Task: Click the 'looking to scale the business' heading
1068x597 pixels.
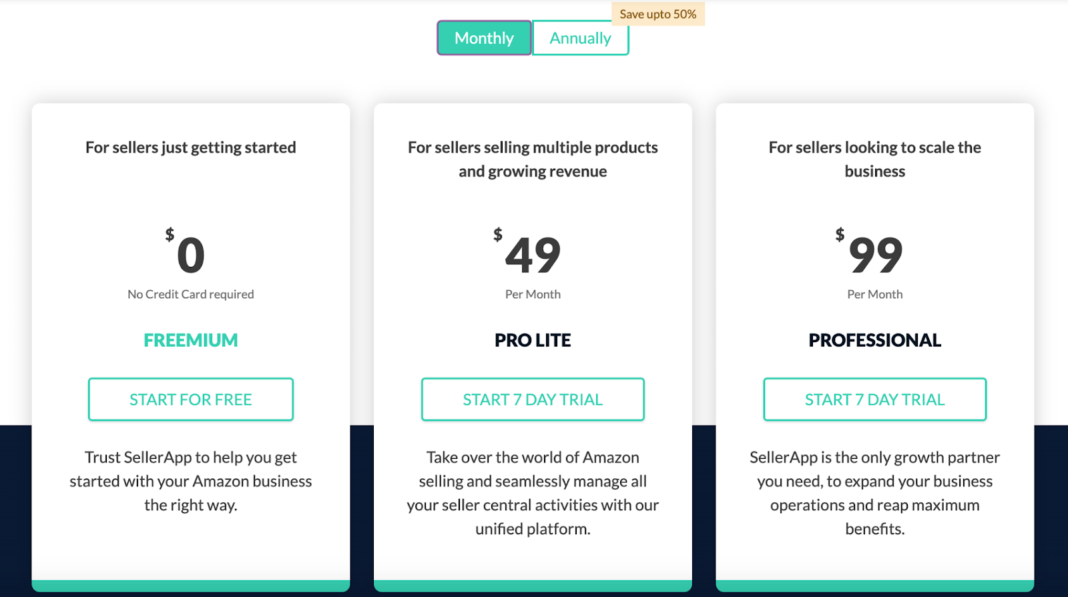Action: 874,159
